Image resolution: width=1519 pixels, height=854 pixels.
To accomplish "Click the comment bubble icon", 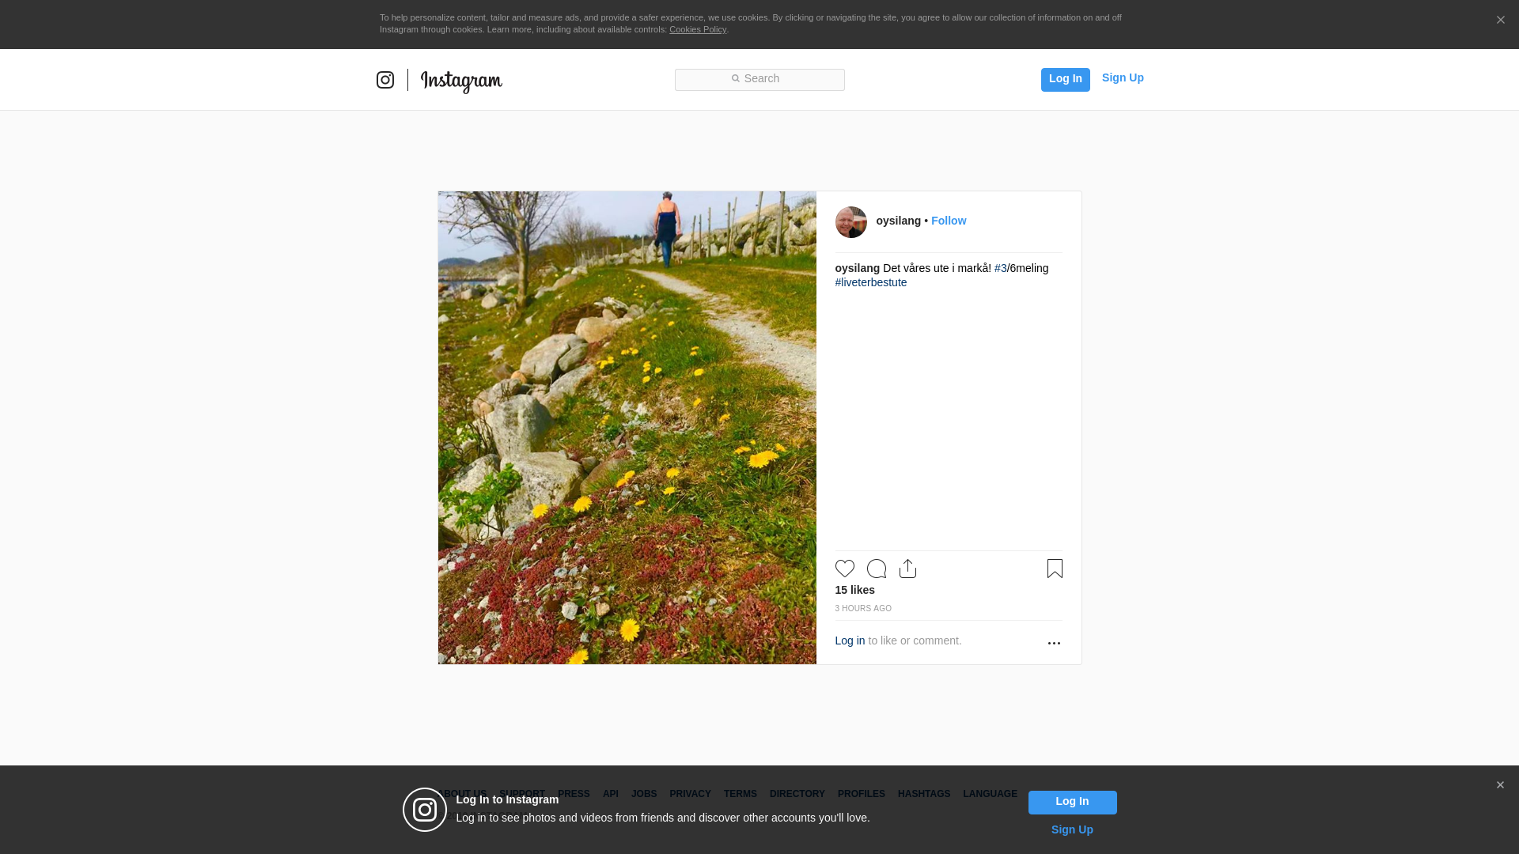I will [x=876, y=569].
